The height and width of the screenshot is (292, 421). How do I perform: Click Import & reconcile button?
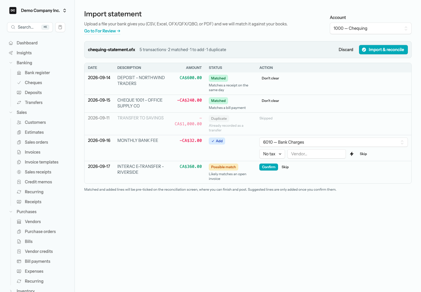(383, 50)
